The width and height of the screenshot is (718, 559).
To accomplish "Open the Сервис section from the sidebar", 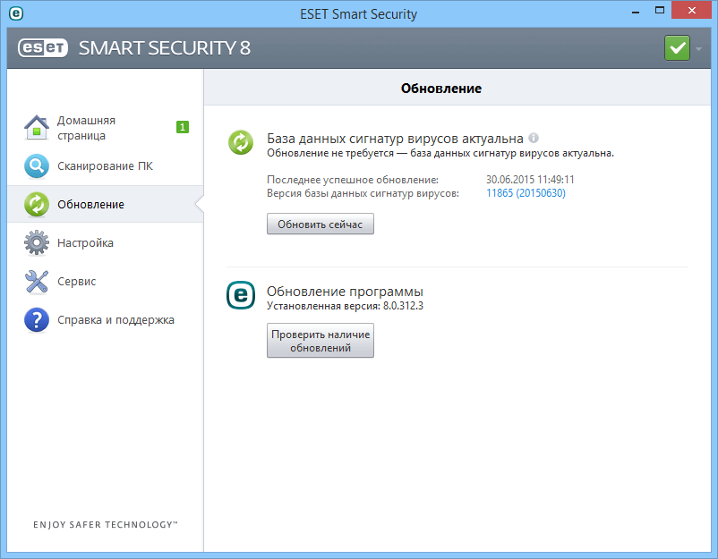I will [78, 280].
